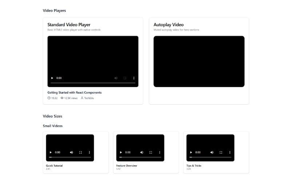Image resolution: width=291 pixels, height=182 pixels.
Task: Mute the Standard Video Player audio
Action: [116, 78]
